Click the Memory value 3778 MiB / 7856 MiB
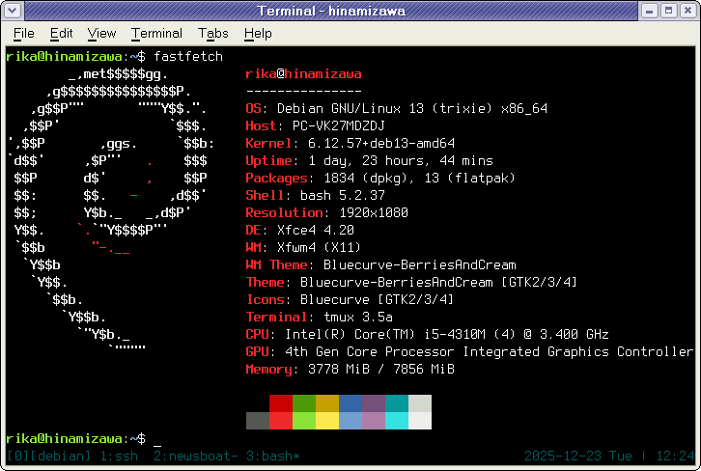 pos(381,370)
